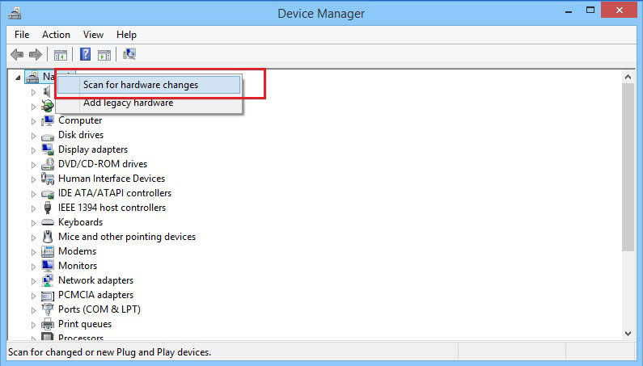Expand the Keyboards device category
The image size is (643, 366).
[34, 222]
